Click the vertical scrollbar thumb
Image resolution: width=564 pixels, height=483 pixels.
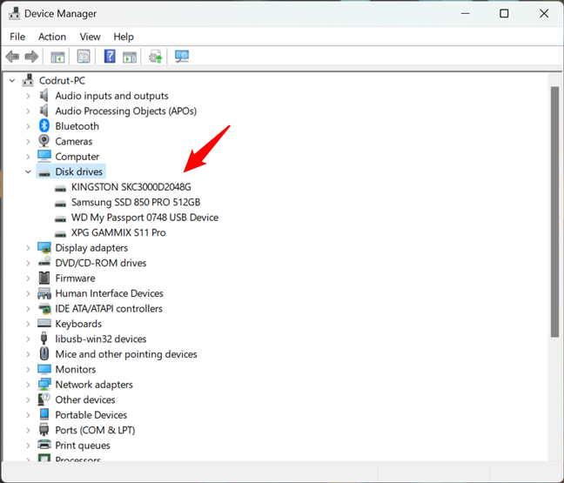554,211
